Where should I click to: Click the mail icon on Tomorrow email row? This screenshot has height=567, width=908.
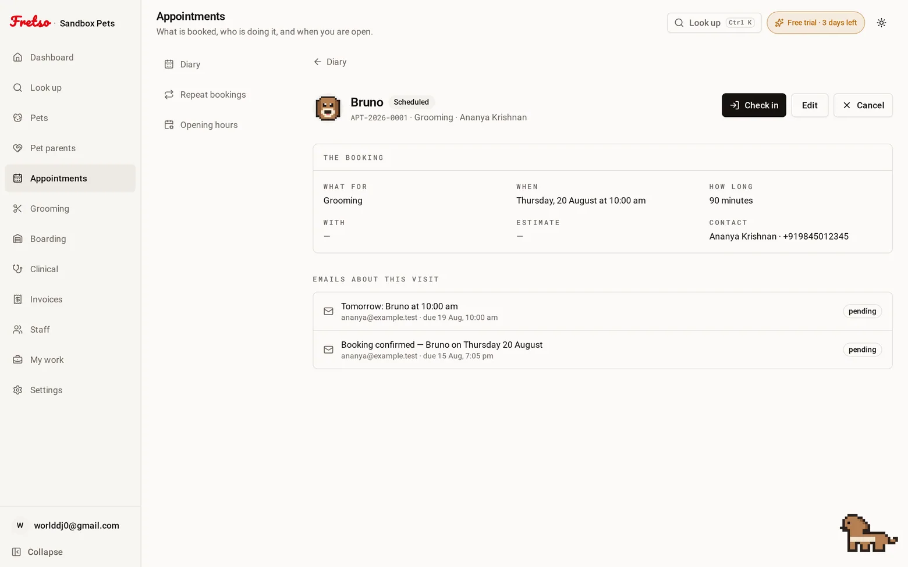(x=328, y=311)
